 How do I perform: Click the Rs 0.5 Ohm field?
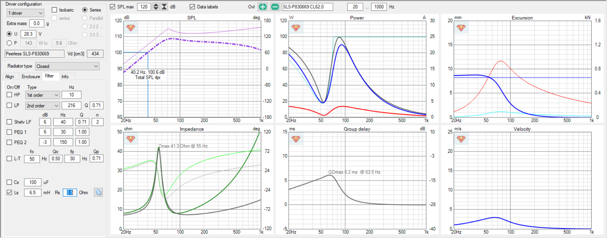click(x=70, y=192)
